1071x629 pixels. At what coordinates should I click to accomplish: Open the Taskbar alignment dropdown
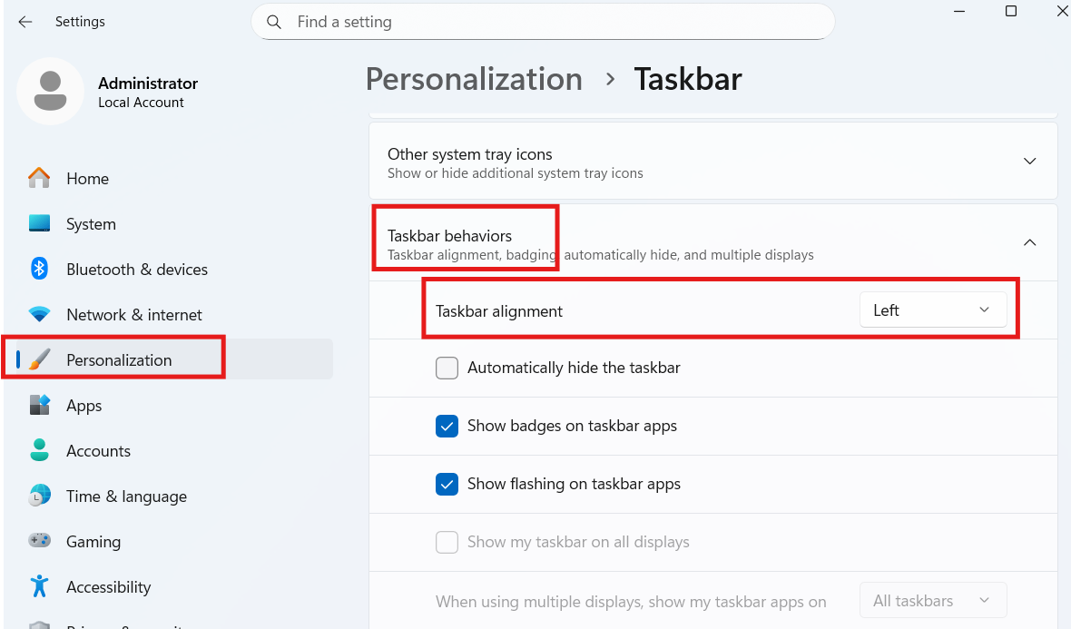click(x=932, y=310)
